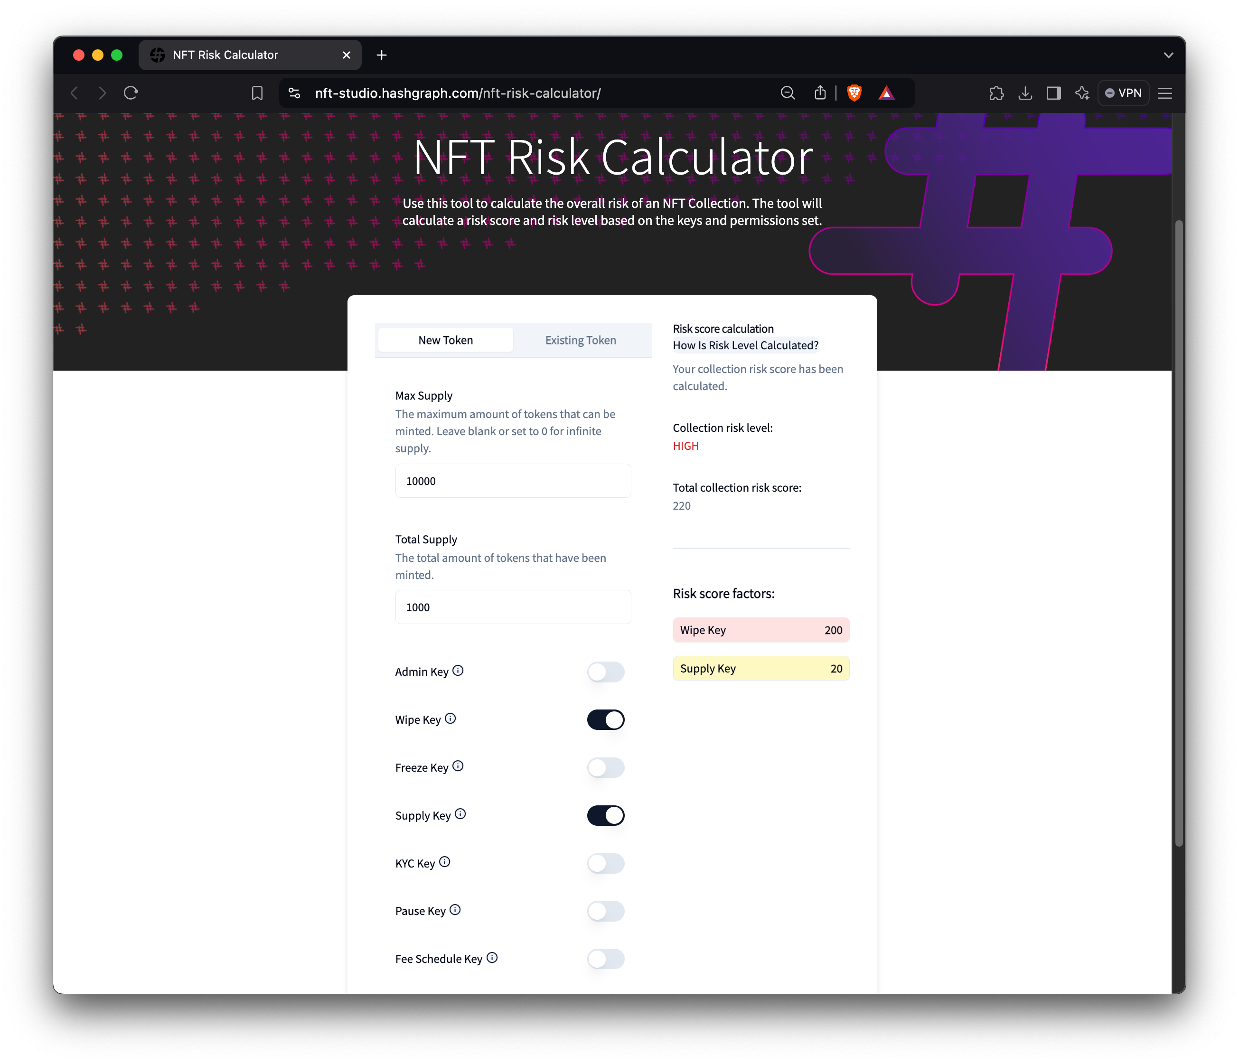Click the Brave Shields lion icon

tap(854, 93)
